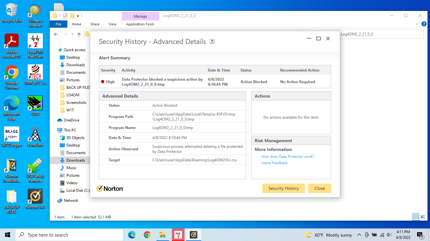Show hidden system tray icons
This screenshot has width=430, height=241.
click(x=359, y=235)
